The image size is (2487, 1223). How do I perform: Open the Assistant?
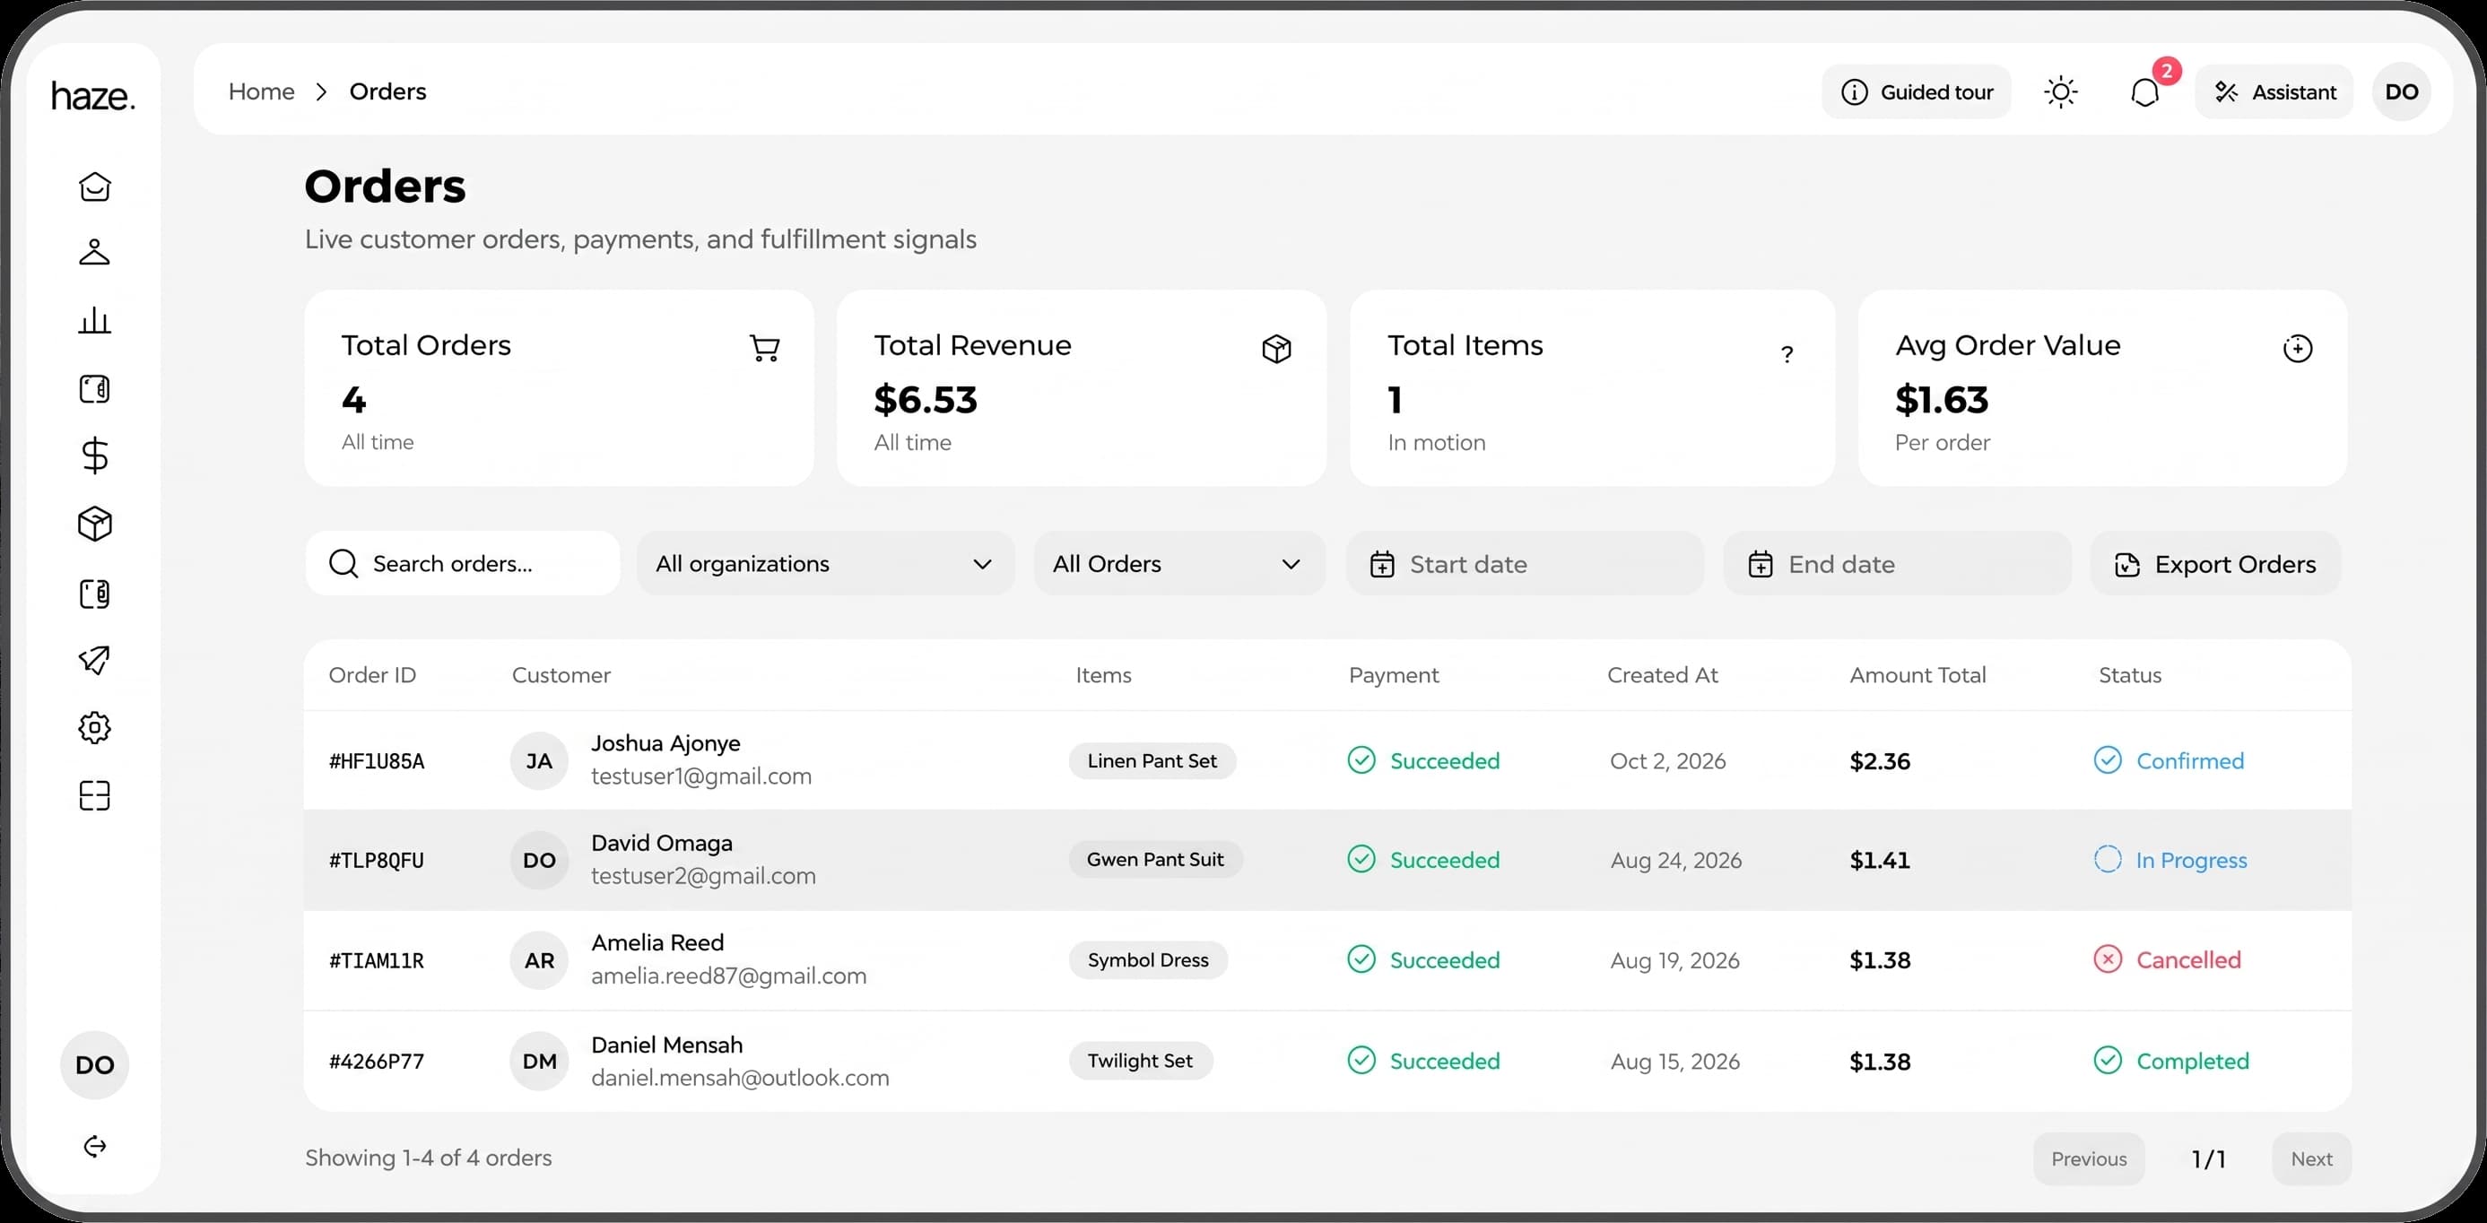point(2274,91)
